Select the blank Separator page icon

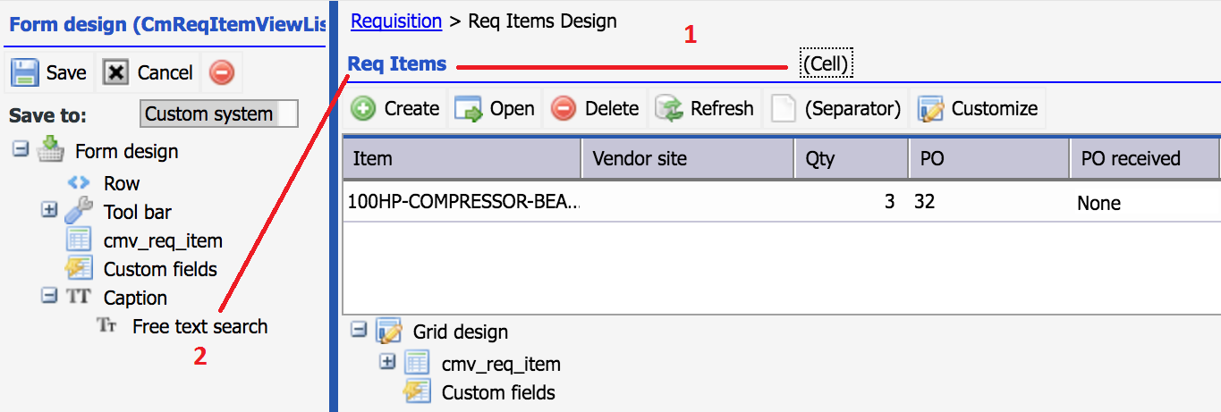click(783, 109)
